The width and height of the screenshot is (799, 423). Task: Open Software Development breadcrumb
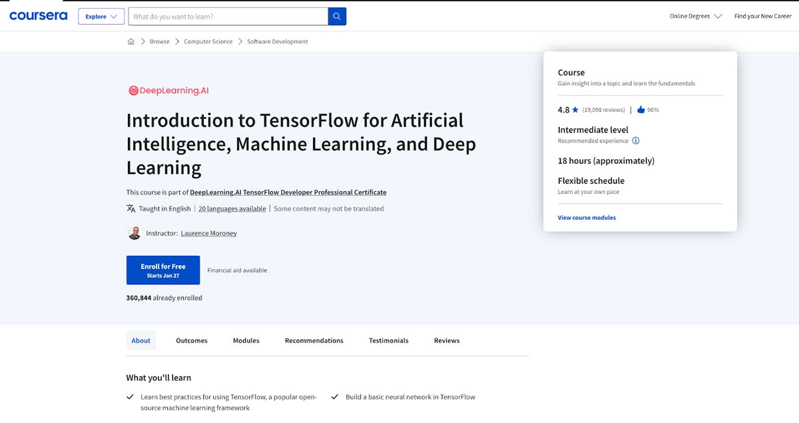click(278, 41)
